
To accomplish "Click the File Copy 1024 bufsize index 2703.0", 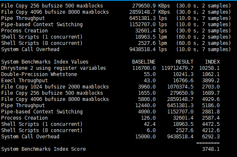I will click(211, 87).
